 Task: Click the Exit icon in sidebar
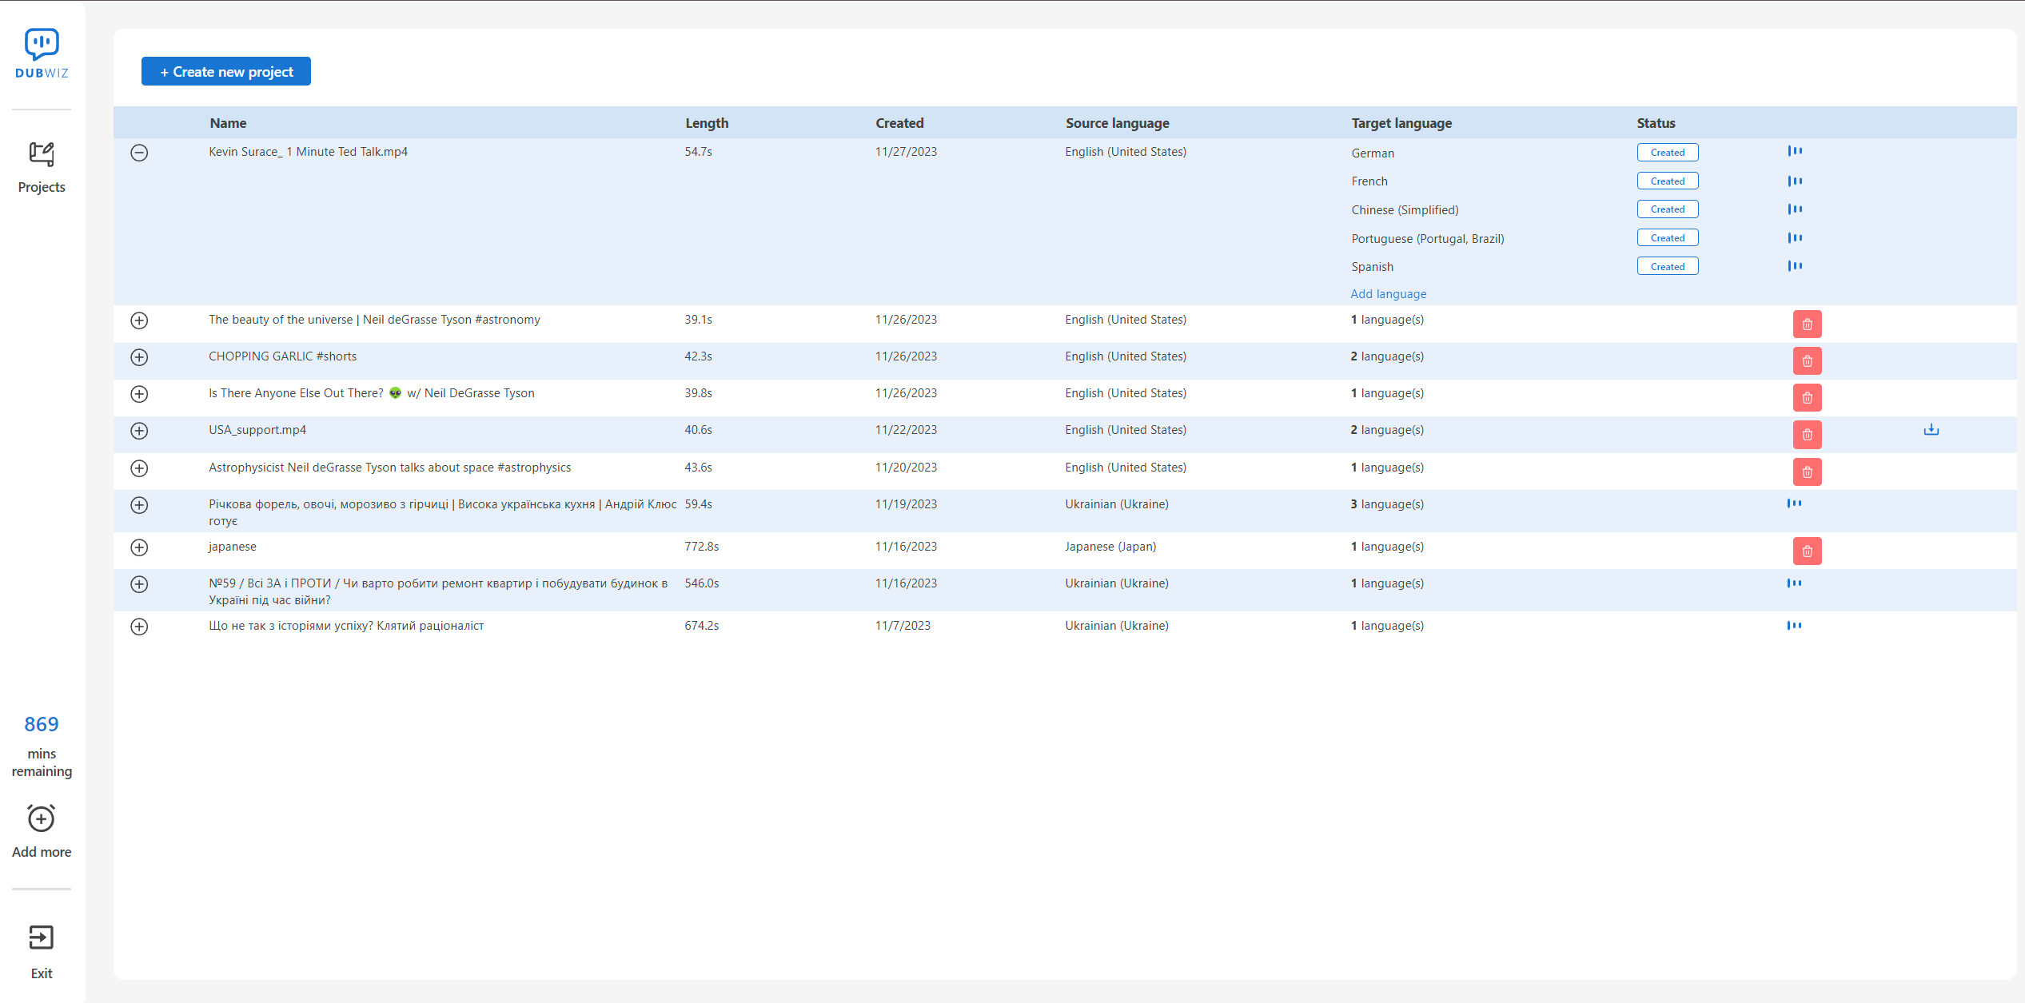click(x=42, y=937)
